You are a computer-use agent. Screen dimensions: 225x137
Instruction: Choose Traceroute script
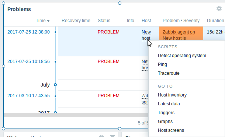tap(169, 73)
